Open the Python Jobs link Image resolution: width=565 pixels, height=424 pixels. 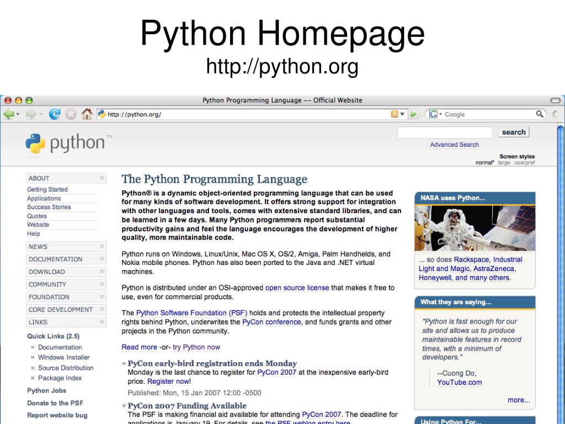[46, 390]
